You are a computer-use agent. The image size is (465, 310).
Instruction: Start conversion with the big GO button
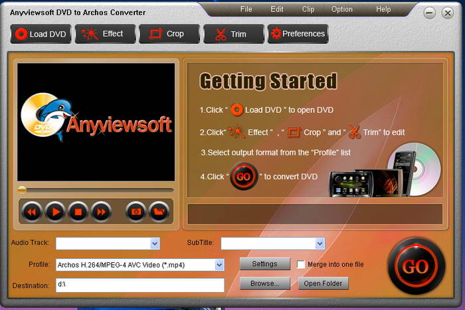pos(417,266)
